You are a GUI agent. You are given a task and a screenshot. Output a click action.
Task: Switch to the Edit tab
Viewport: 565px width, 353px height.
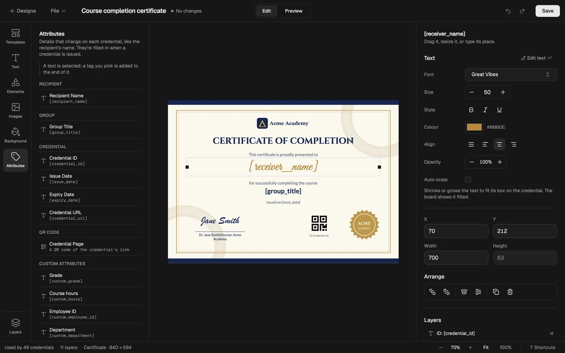[267, 11]
